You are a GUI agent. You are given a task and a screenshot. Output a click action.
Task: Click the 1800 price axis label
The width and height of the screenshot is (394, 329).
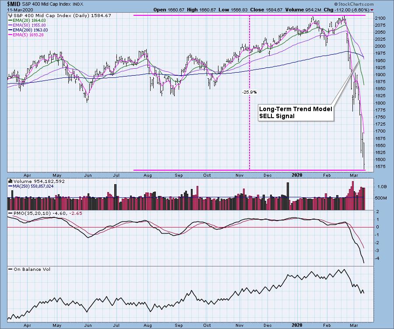click(380, 103)
